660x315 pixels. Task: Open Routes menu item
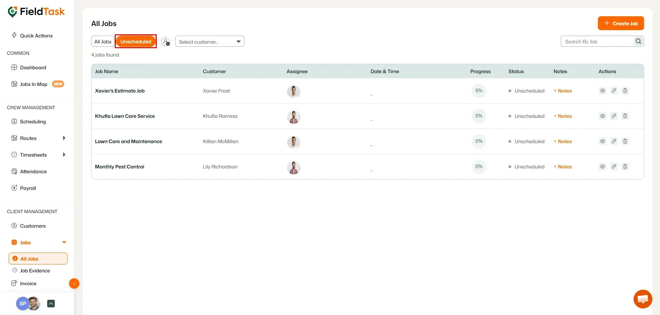click(24, 138)
